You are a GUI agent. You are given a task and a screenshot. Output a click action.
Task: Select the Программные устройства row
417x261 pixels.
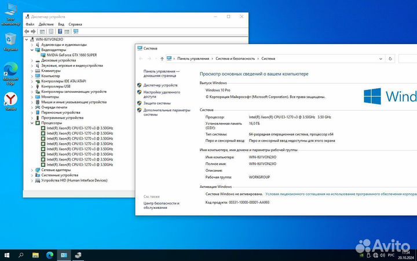[62, 118]
